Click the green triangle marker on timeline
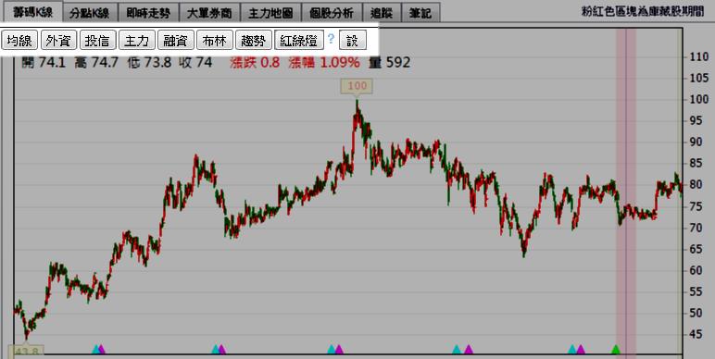Screen dimensions: 715x359 pos(616,350)
